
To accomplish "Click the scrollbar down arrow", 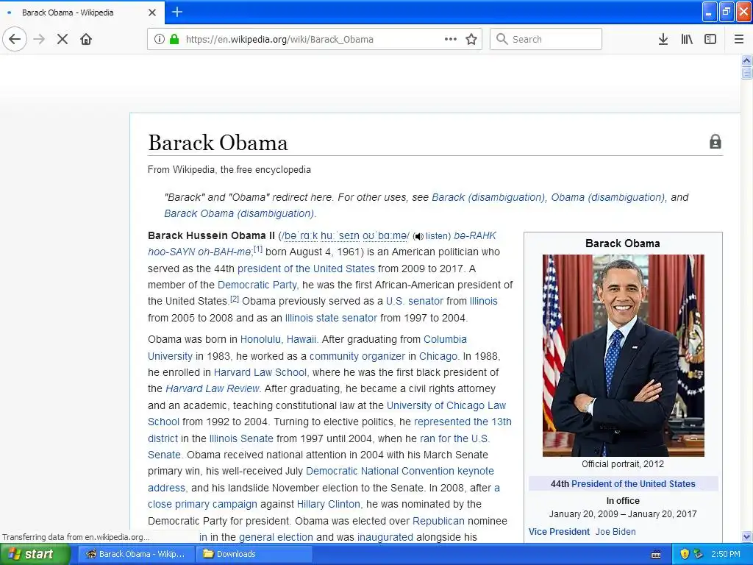I will [x=746, y=536].
